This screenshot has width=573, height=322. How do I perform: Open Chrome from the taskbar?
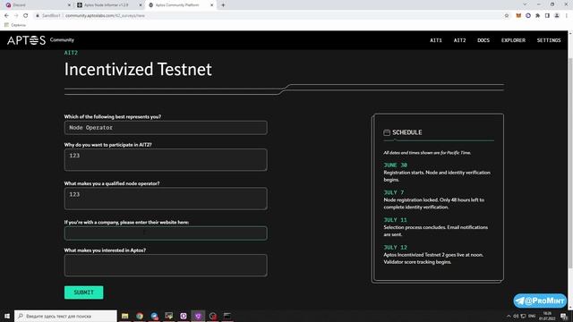pyautogui.click(x=140, y=316)
